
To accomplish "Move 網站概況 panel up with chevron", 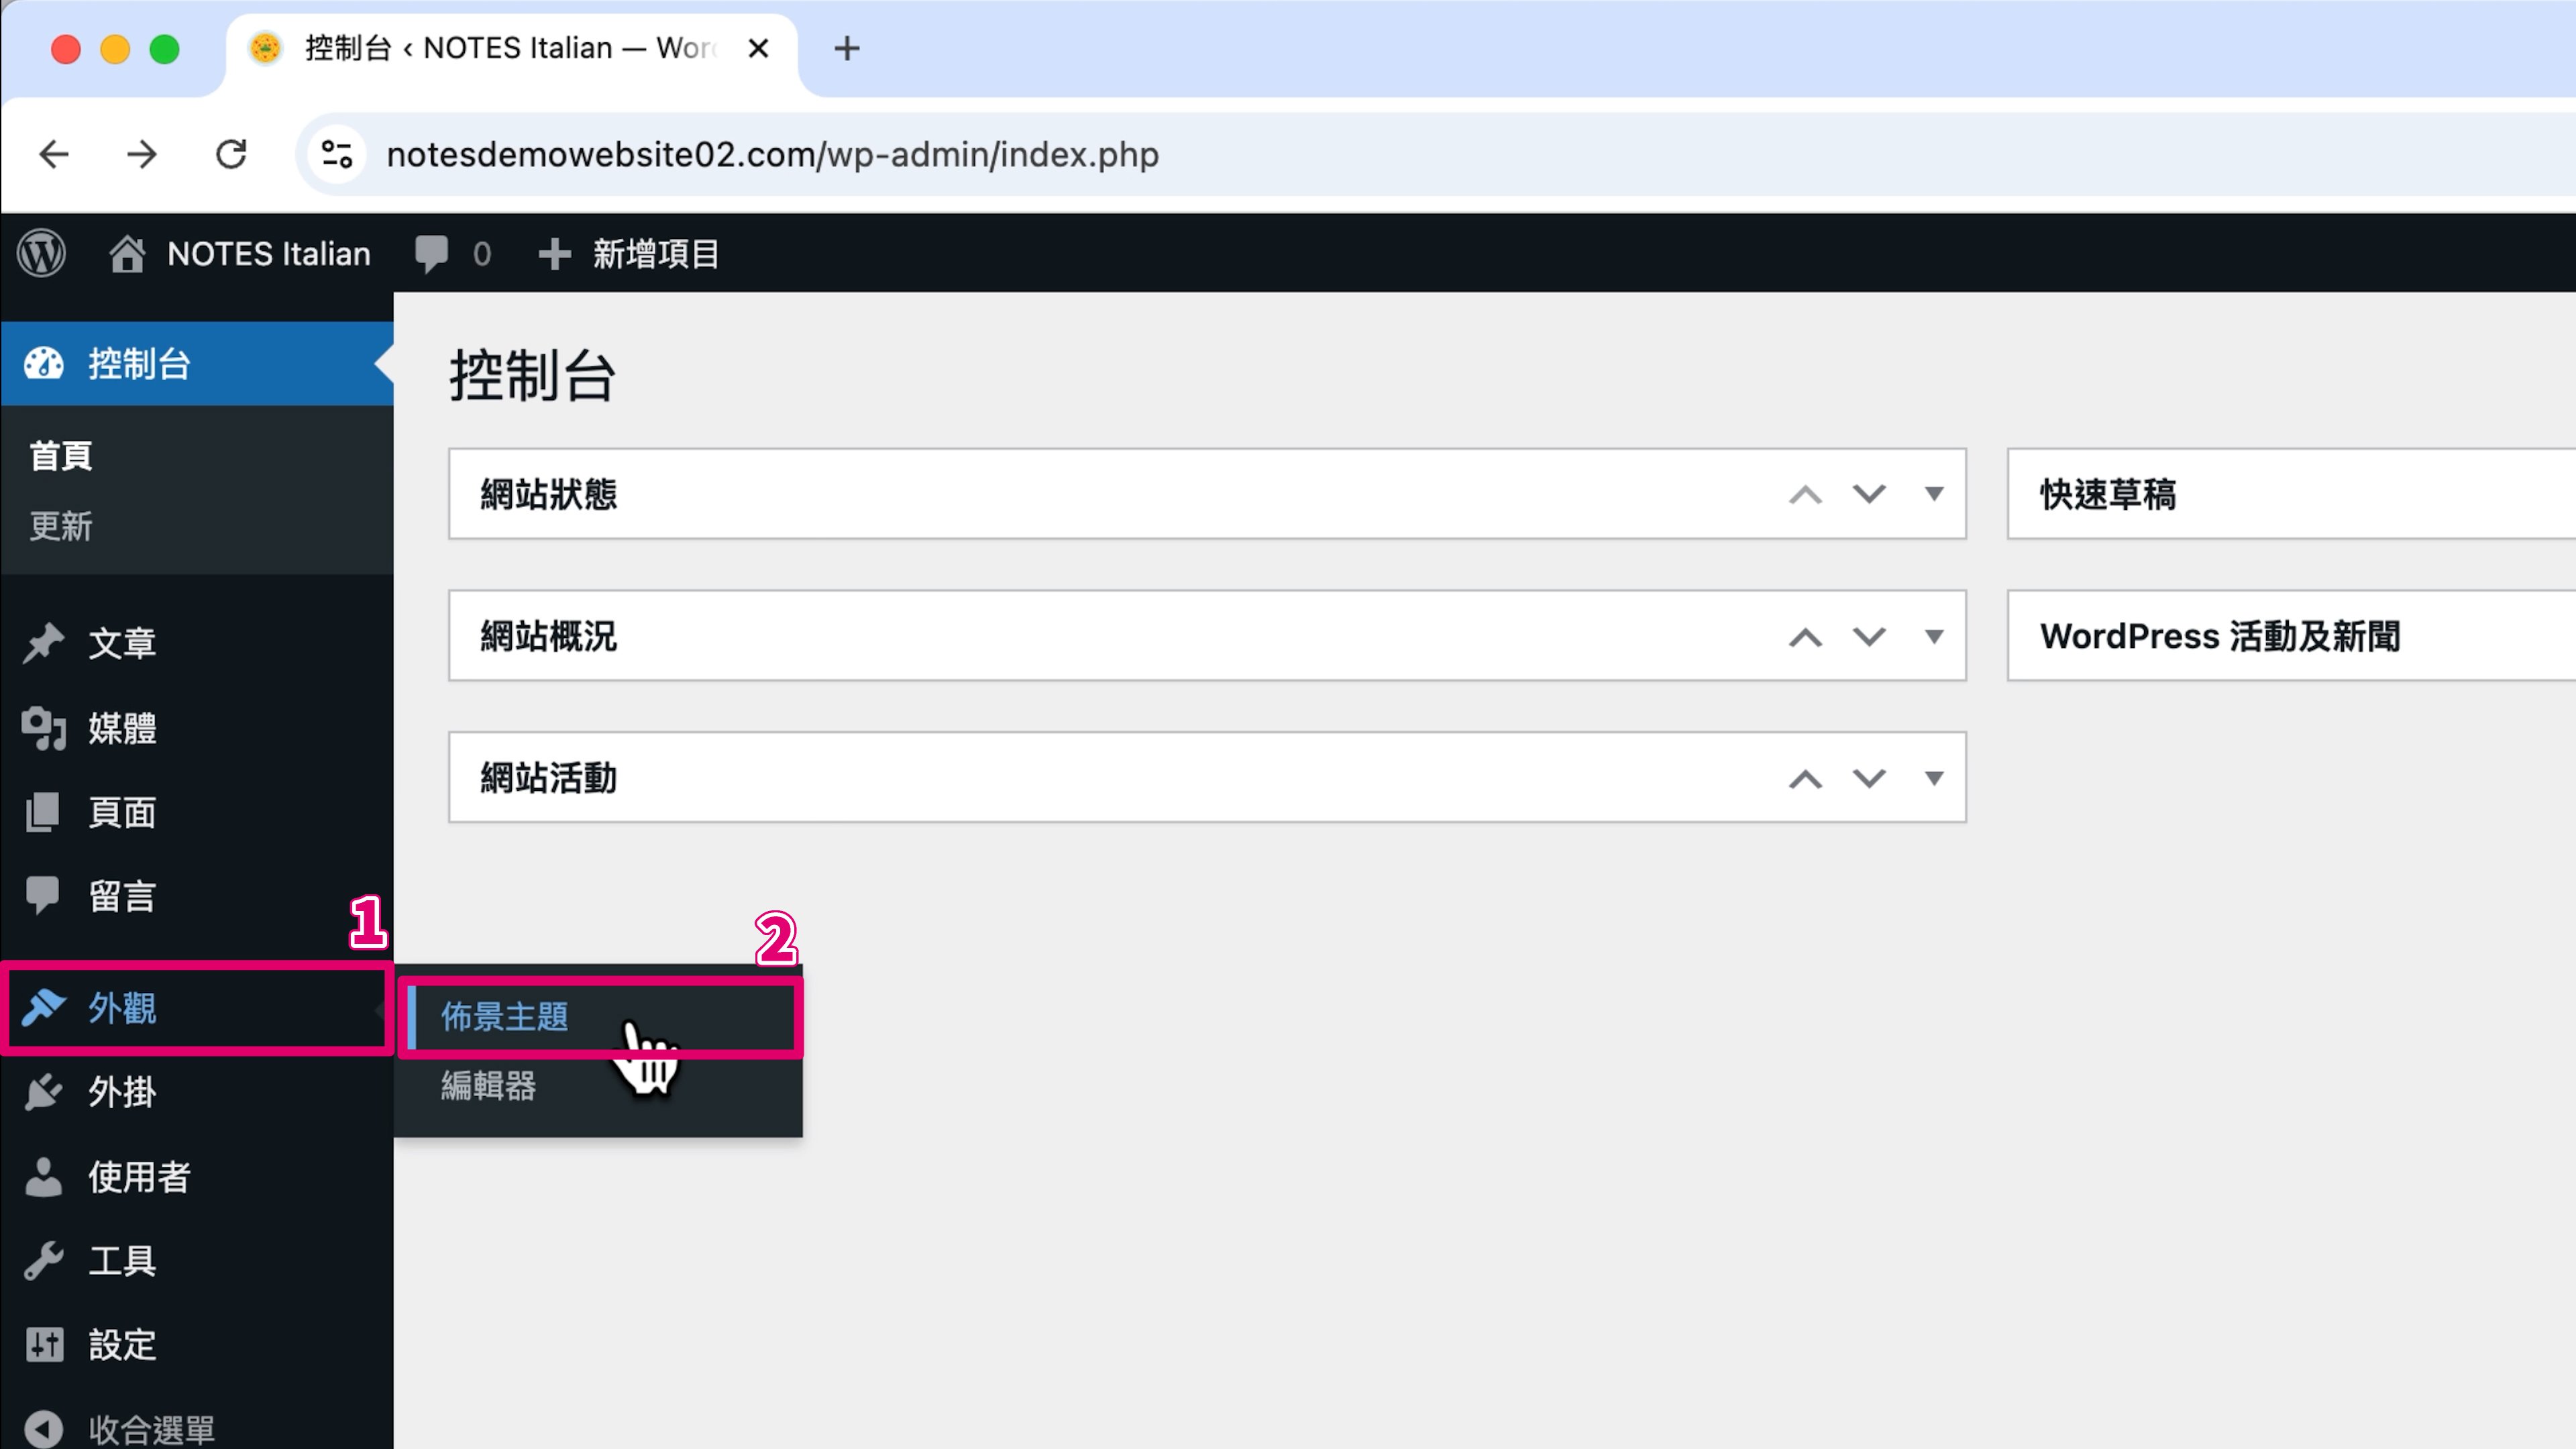I will [x=1804, y=637].
